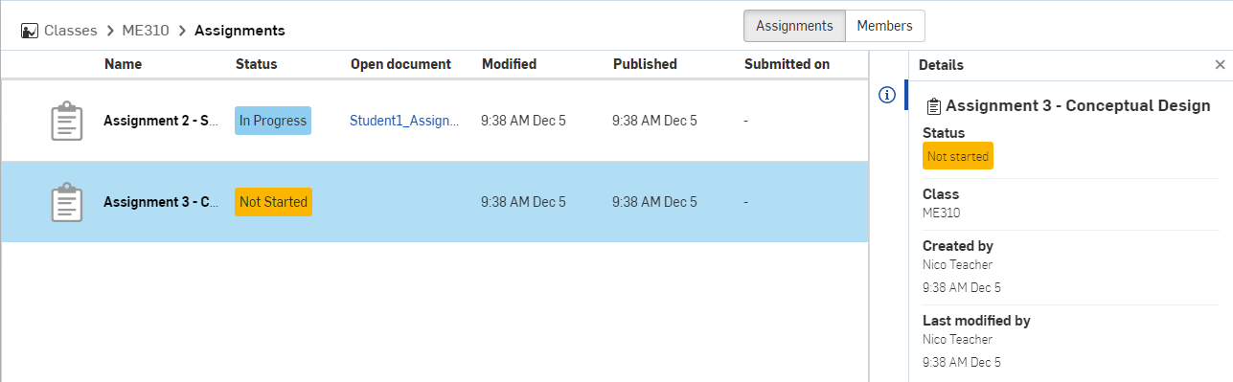Close the Details panel
Viewport: 1233px width, 382px height.
click(x=1220, y=65)
